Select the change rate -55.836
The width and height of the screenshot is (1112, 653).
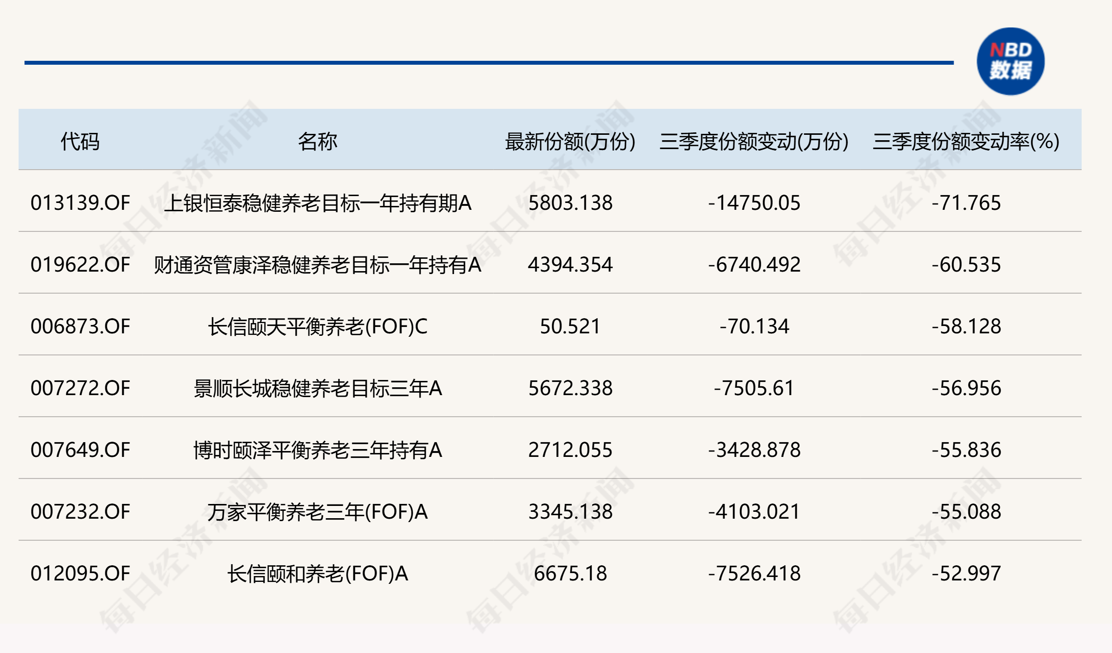(x=966, y=450)
